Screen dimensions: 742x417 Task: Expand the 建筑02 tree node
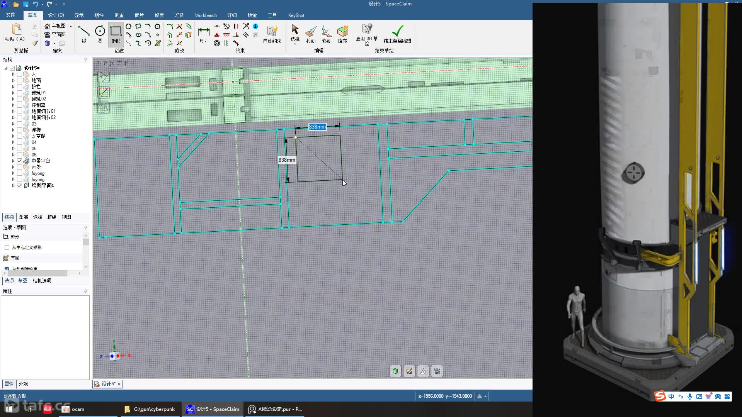[13, 99]
